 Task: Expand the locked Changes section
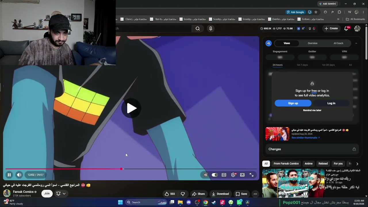tap(312, 149)
